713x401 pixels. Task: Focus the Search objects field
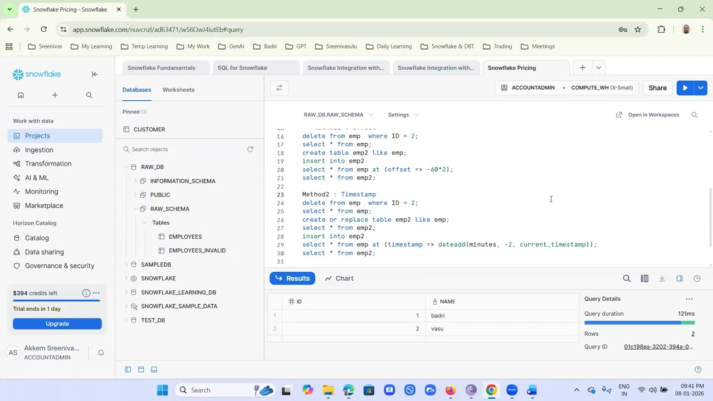(x=184, y=149)
